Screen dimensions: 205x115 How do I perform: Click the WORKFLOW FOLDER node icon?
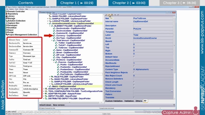(46, 89)
